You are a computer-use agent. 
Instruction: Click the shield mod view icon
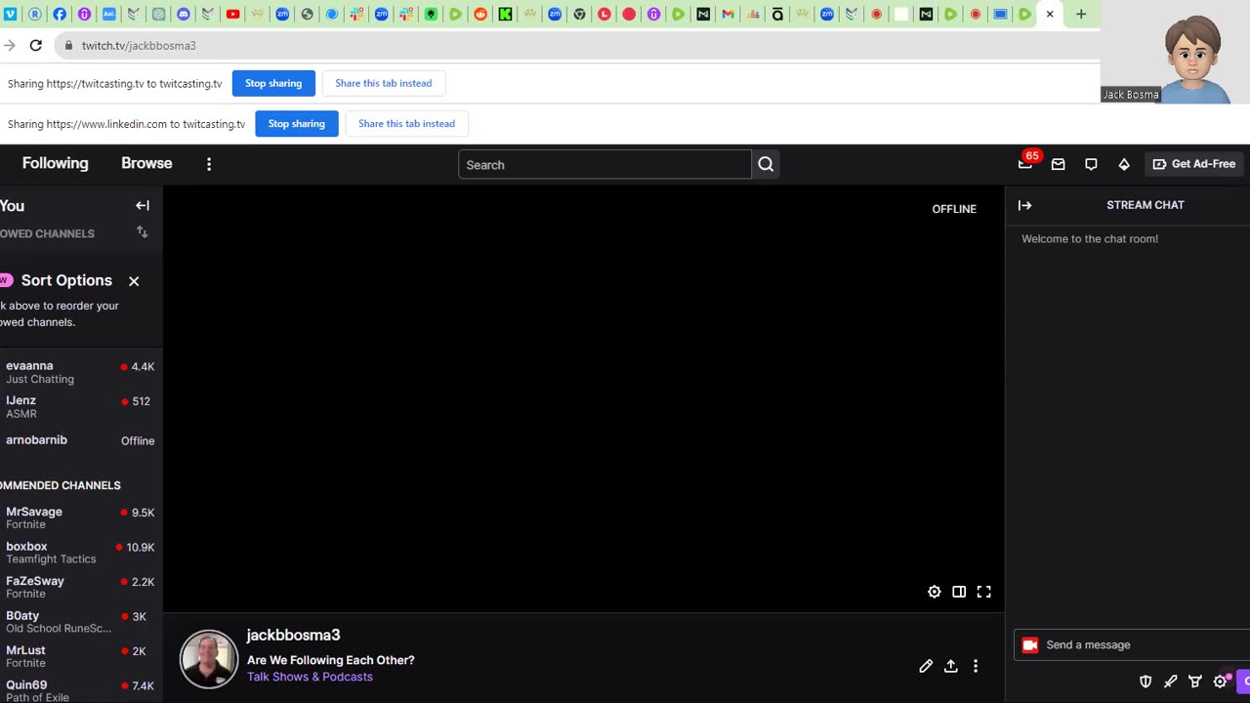pos(1146,682)
